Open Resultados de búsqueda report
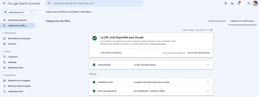This screenshot has height=97, width=259. [19, 38]
